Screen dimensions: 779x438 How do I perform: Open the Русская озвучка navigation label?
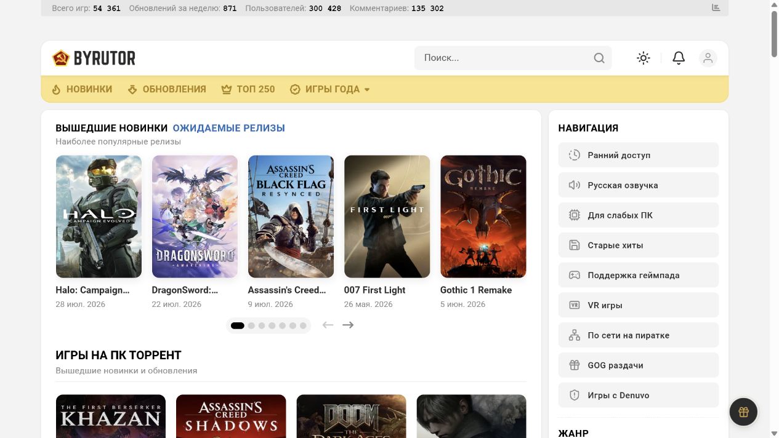623,185
